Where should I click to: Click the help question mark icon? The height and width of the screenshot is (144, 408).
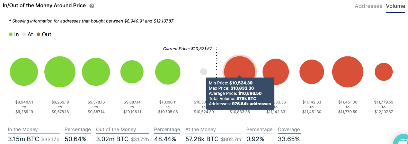92,6
